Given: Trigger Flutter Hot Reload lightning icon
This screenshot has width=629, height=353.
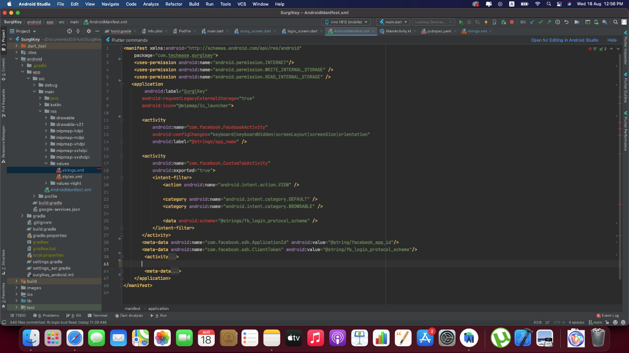Looking at the screenshot, I should 486,22.
